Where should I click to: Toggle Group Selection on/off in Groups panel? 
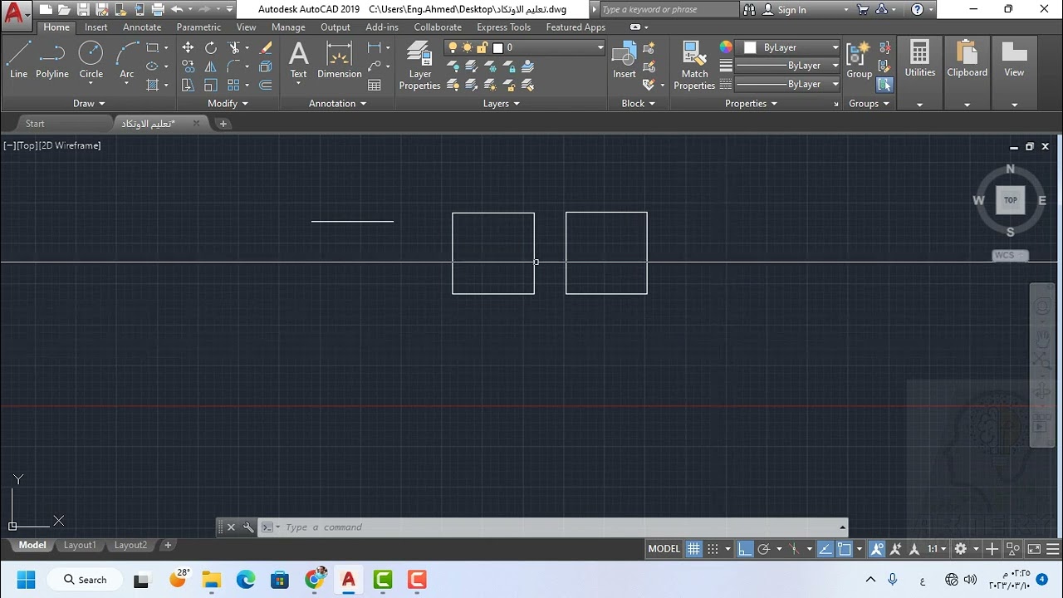click(884, 85)
